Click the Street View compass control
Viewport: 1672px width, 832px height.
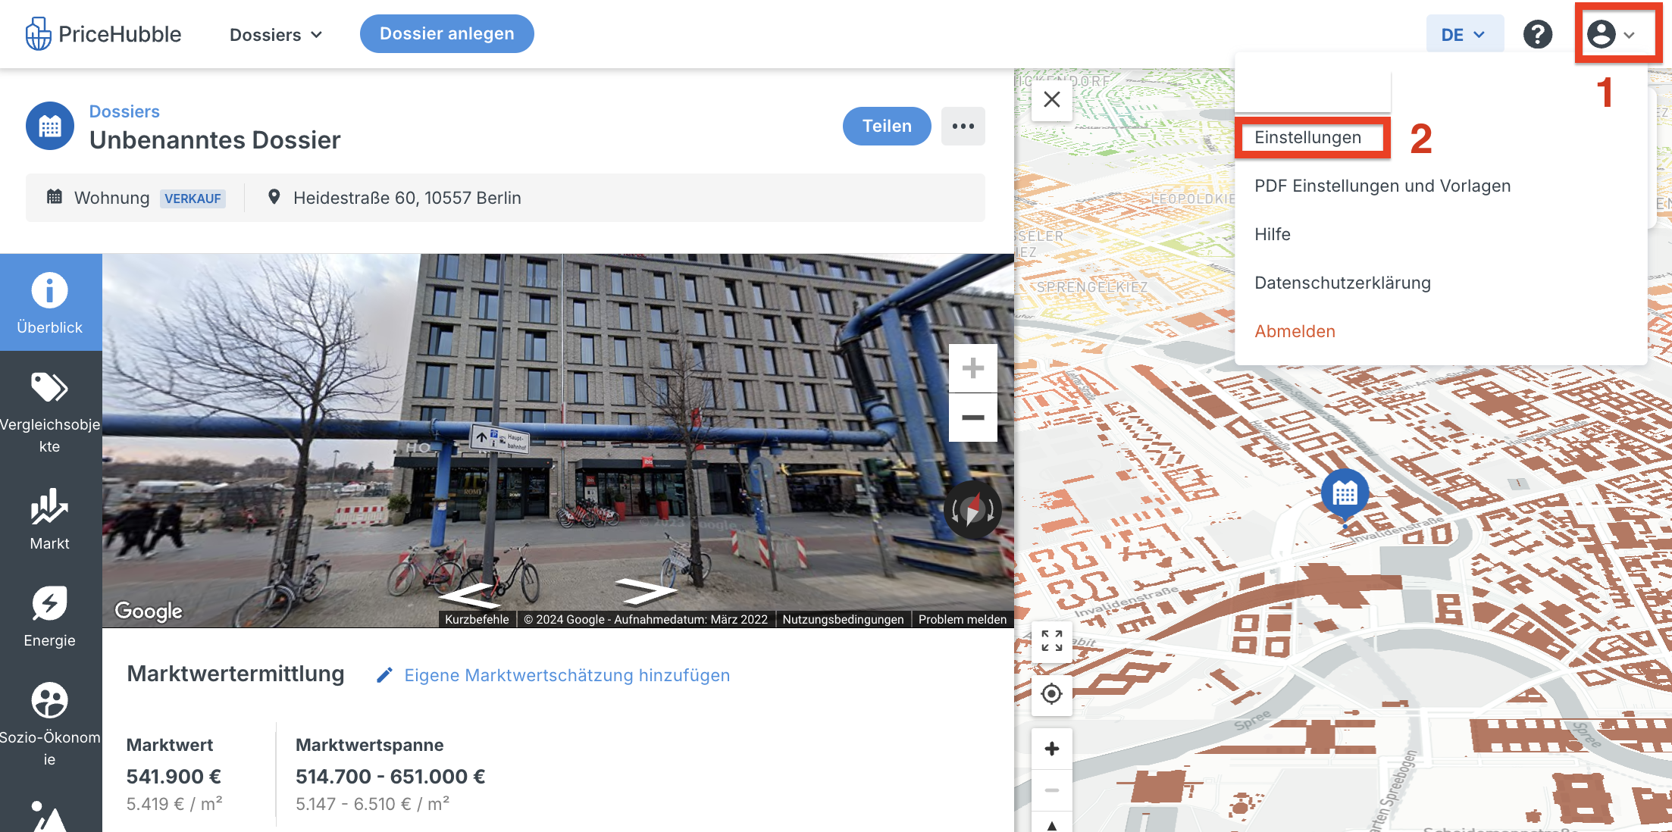click(972, 509)
